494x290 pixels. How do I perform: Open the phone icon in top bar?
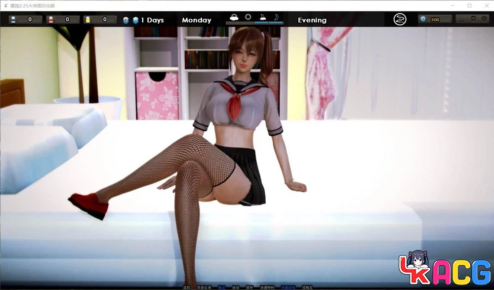tap(462, 19)
